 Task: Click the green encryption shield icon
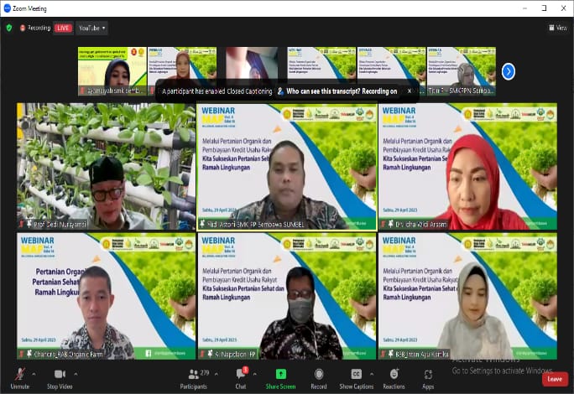8,28
